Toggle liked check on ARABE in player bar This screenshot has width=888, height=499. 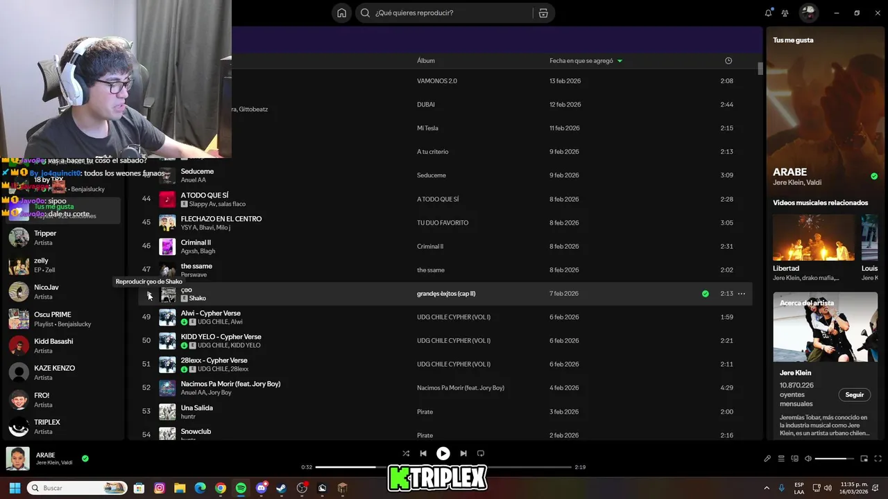coord(85,458)
